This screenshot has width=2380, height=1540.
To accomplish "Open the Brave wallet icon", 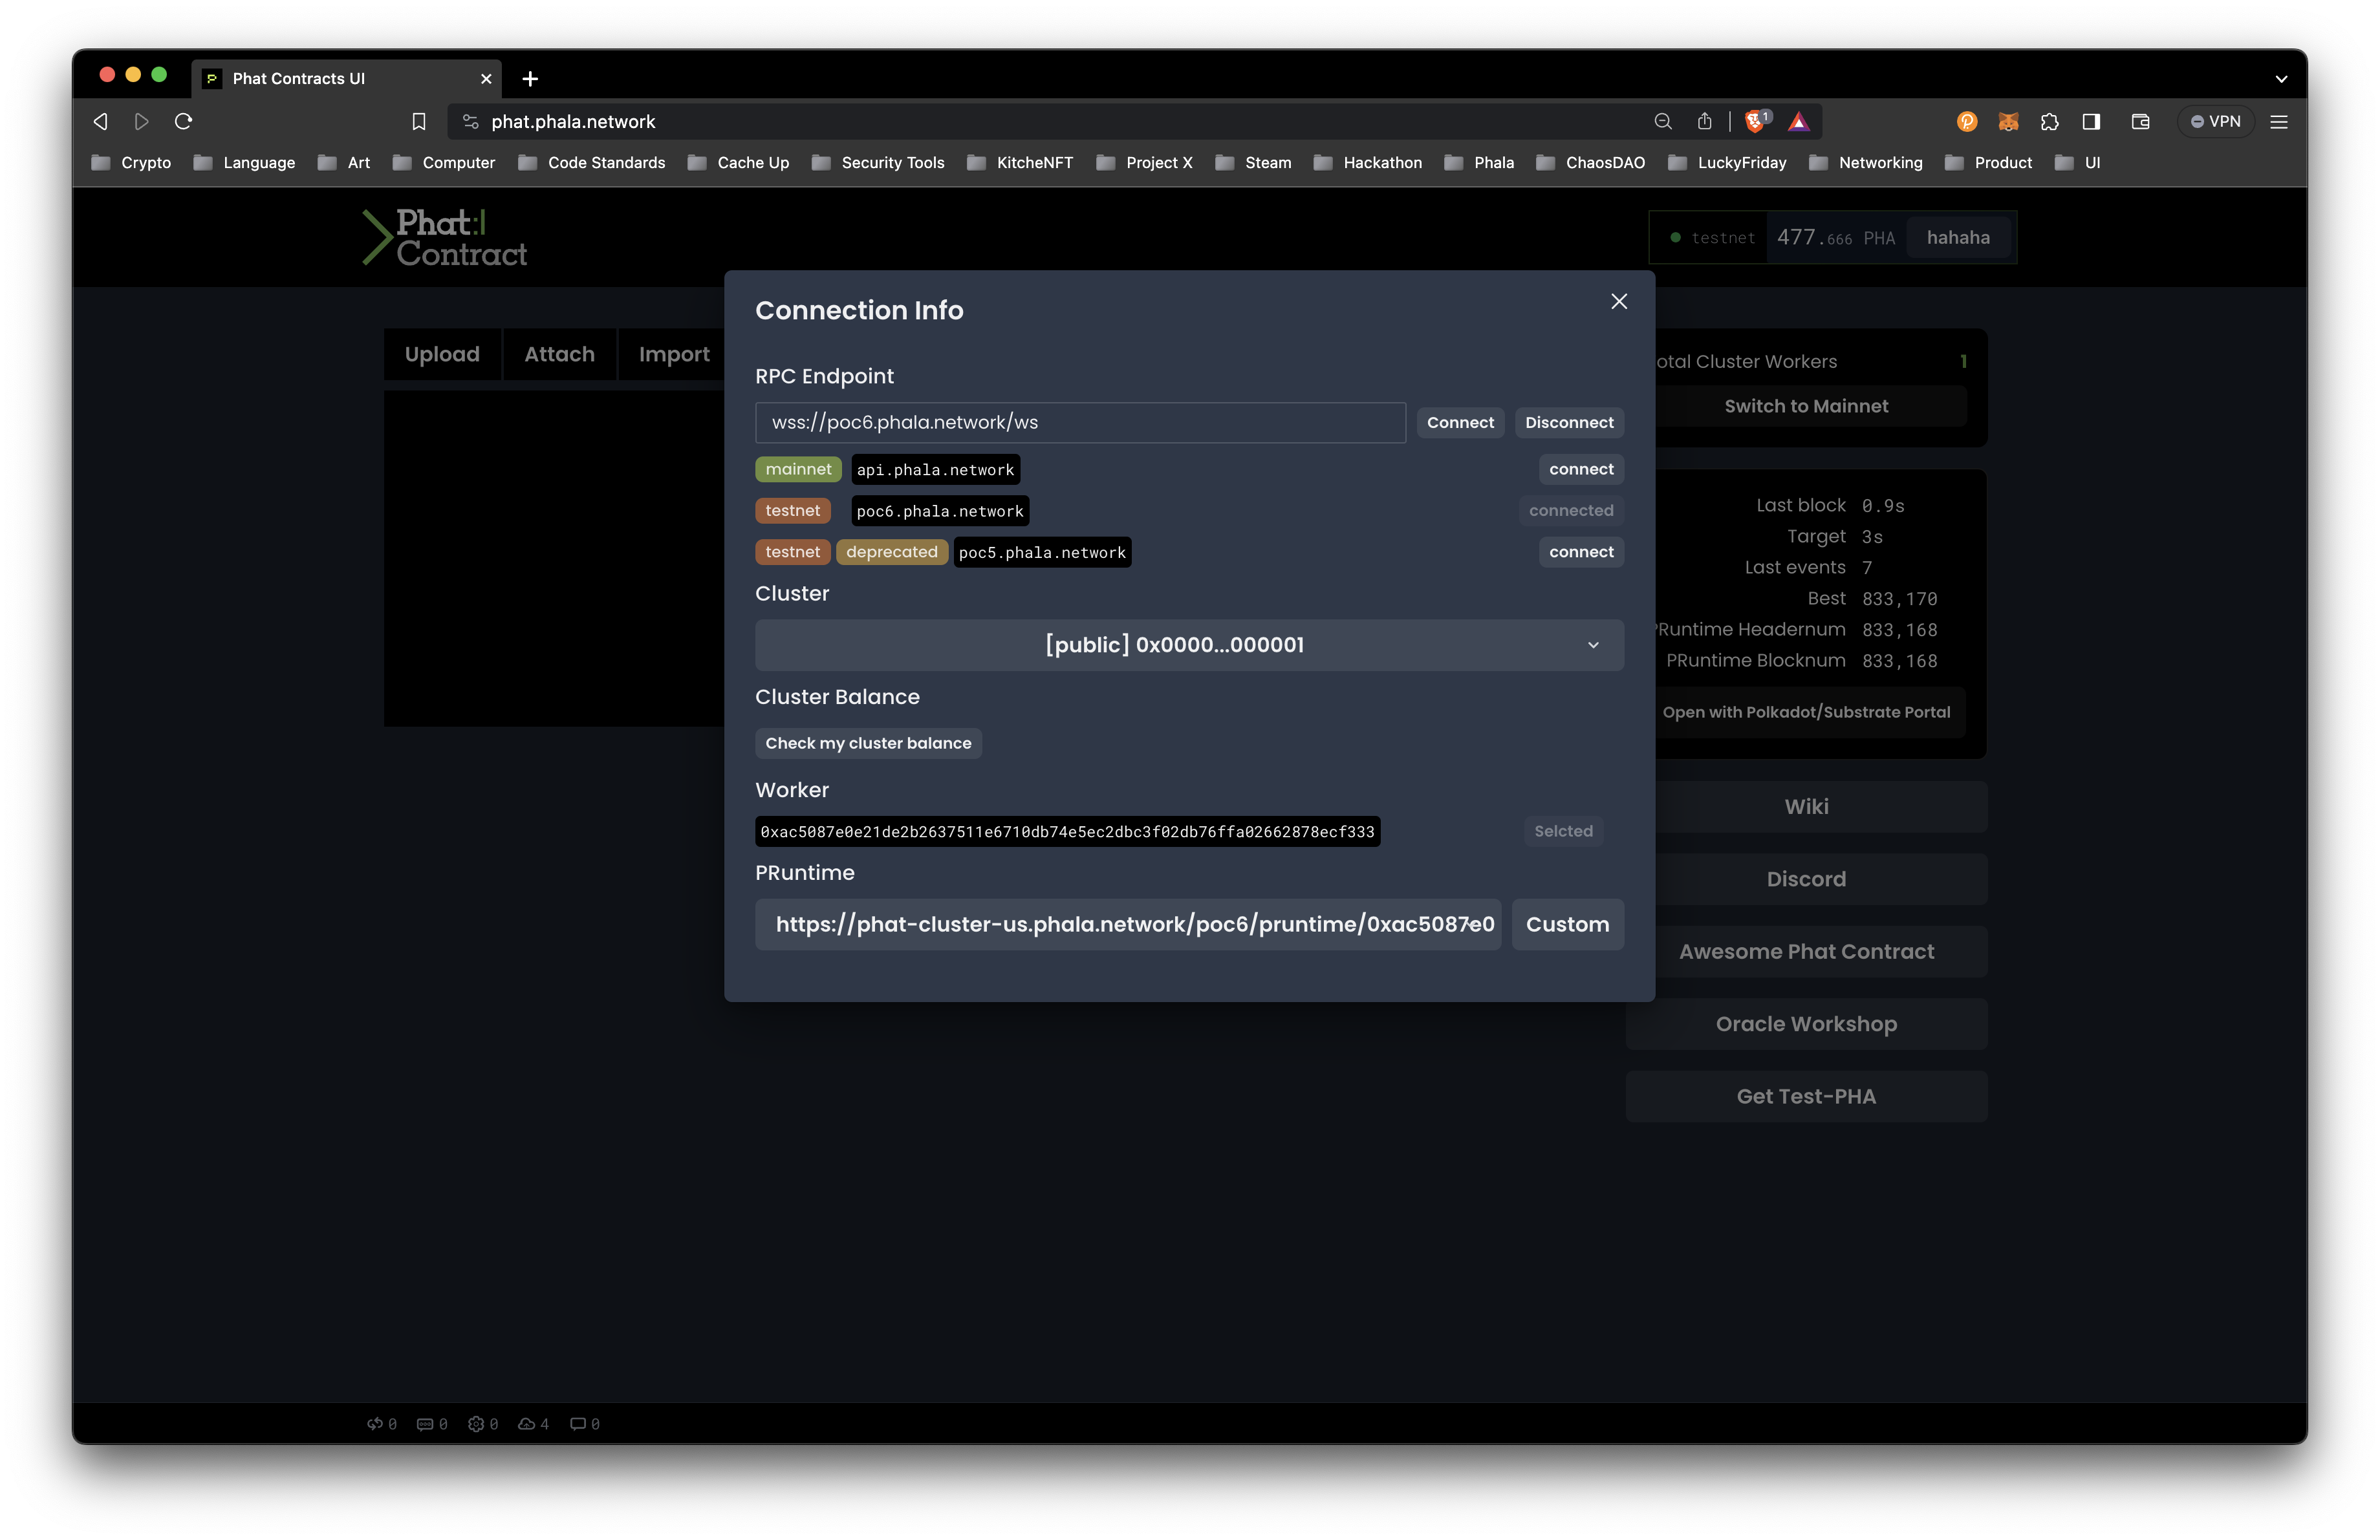I will [2140, 122].
